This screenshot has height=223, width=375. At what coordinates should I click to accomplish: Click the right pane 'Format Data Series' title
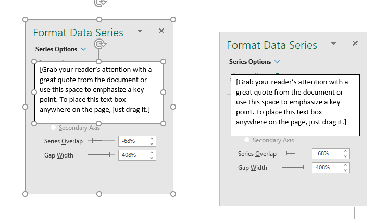272,45
